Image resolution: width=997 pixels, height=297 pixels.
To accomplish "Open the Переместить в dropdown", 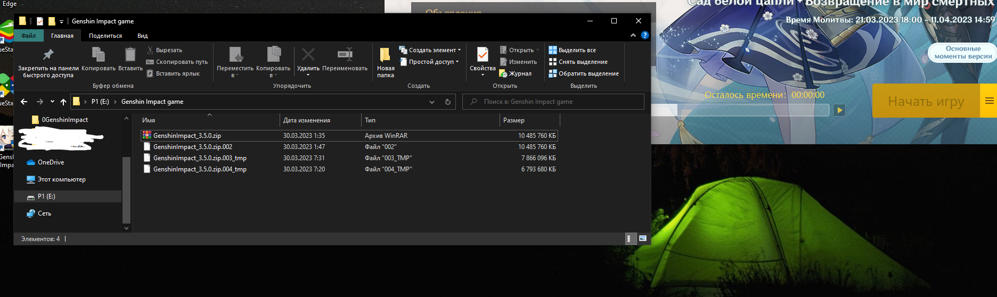I will tap(235, 62).
